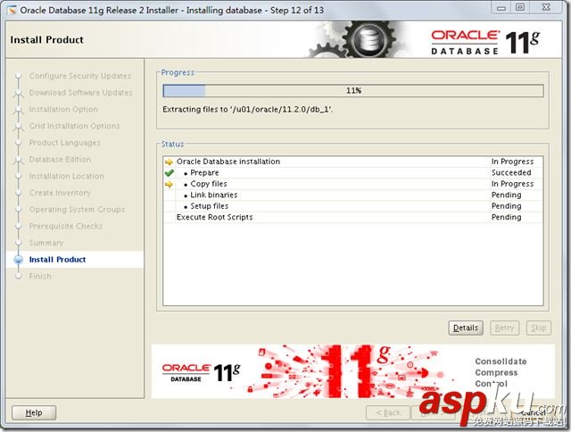Select the Link binaries status row
The image size is (571, 432).
click(353, 195)
